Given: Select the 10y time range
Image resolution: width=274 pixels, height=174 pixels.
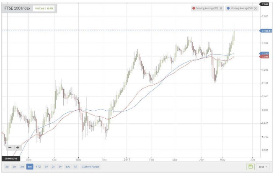Looking at the screenshot, I should point(67,166).
